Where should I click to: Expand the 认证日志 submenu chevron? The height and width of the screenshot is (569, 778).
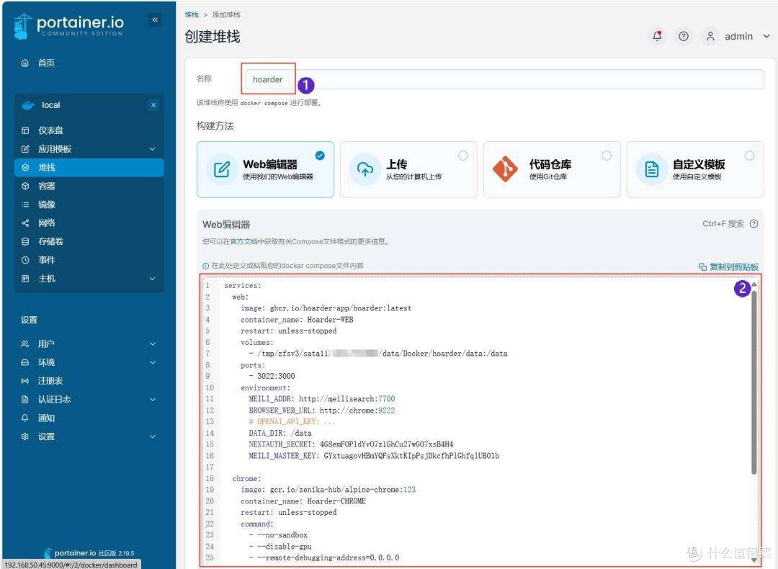pos(152,399)
